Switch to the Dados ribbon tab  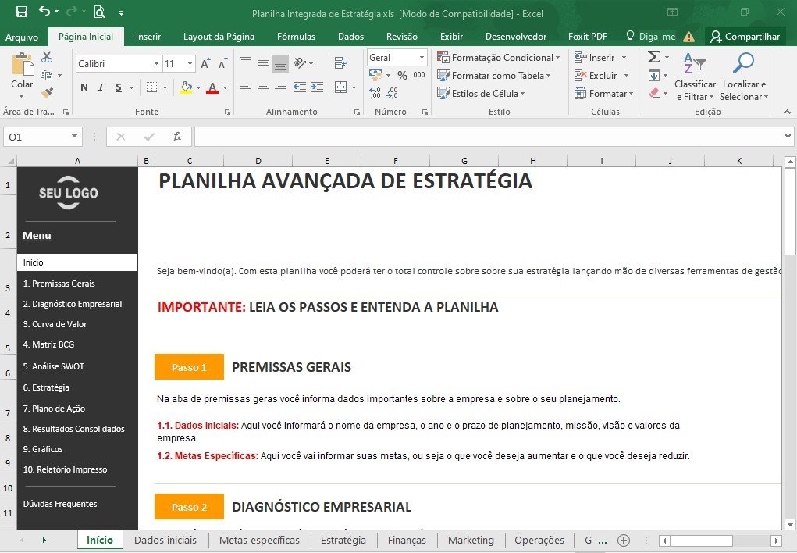click(x=350, y=37)
